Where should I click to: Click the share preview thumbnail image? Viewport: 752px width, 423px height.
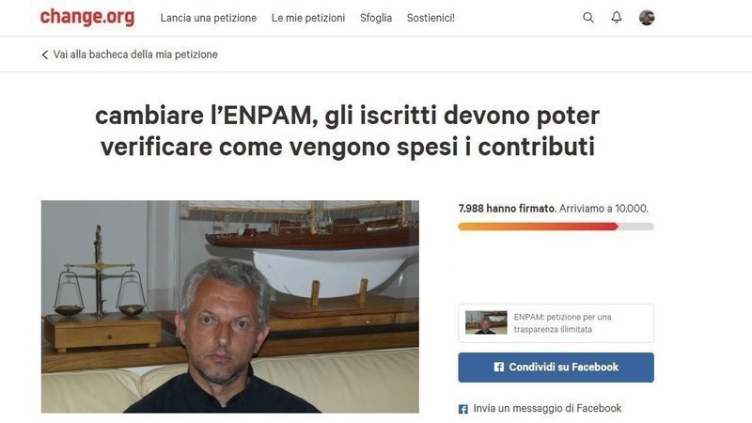(486, 322)
